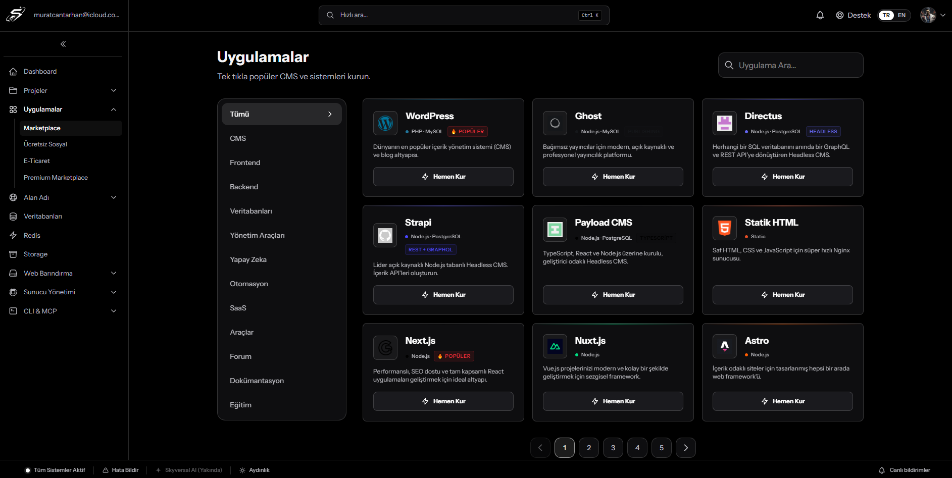This screenshot has height=478, width=952.
Task: Click the Tümü category arrow
Action: (x=330, y=114)
